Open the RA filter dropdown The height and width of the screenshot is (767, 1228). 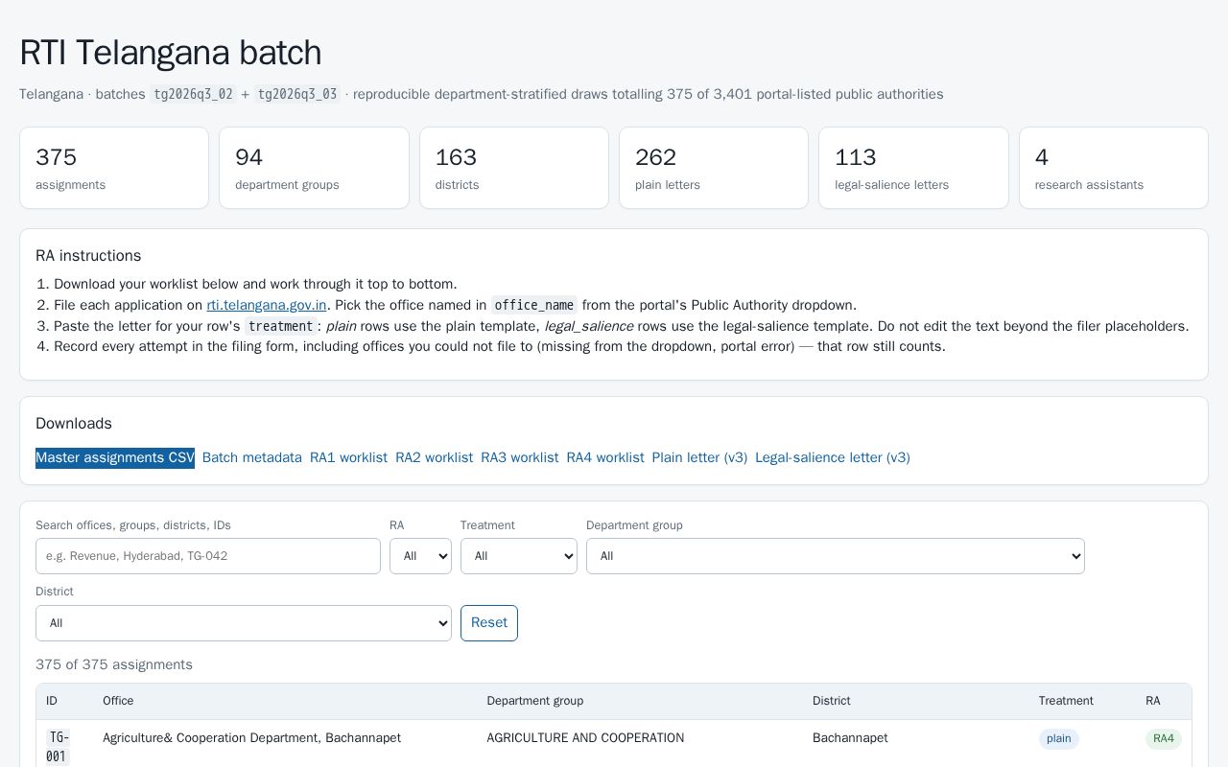click(420, 556)
